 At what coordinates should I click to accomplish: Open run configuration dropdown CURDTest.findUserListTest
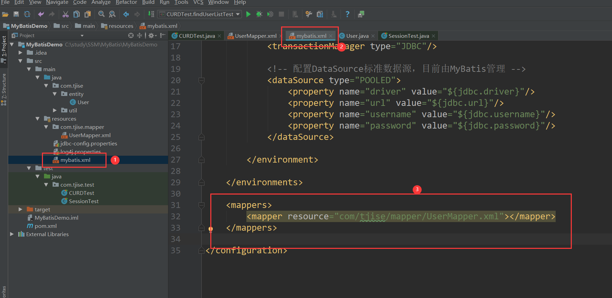200,14
